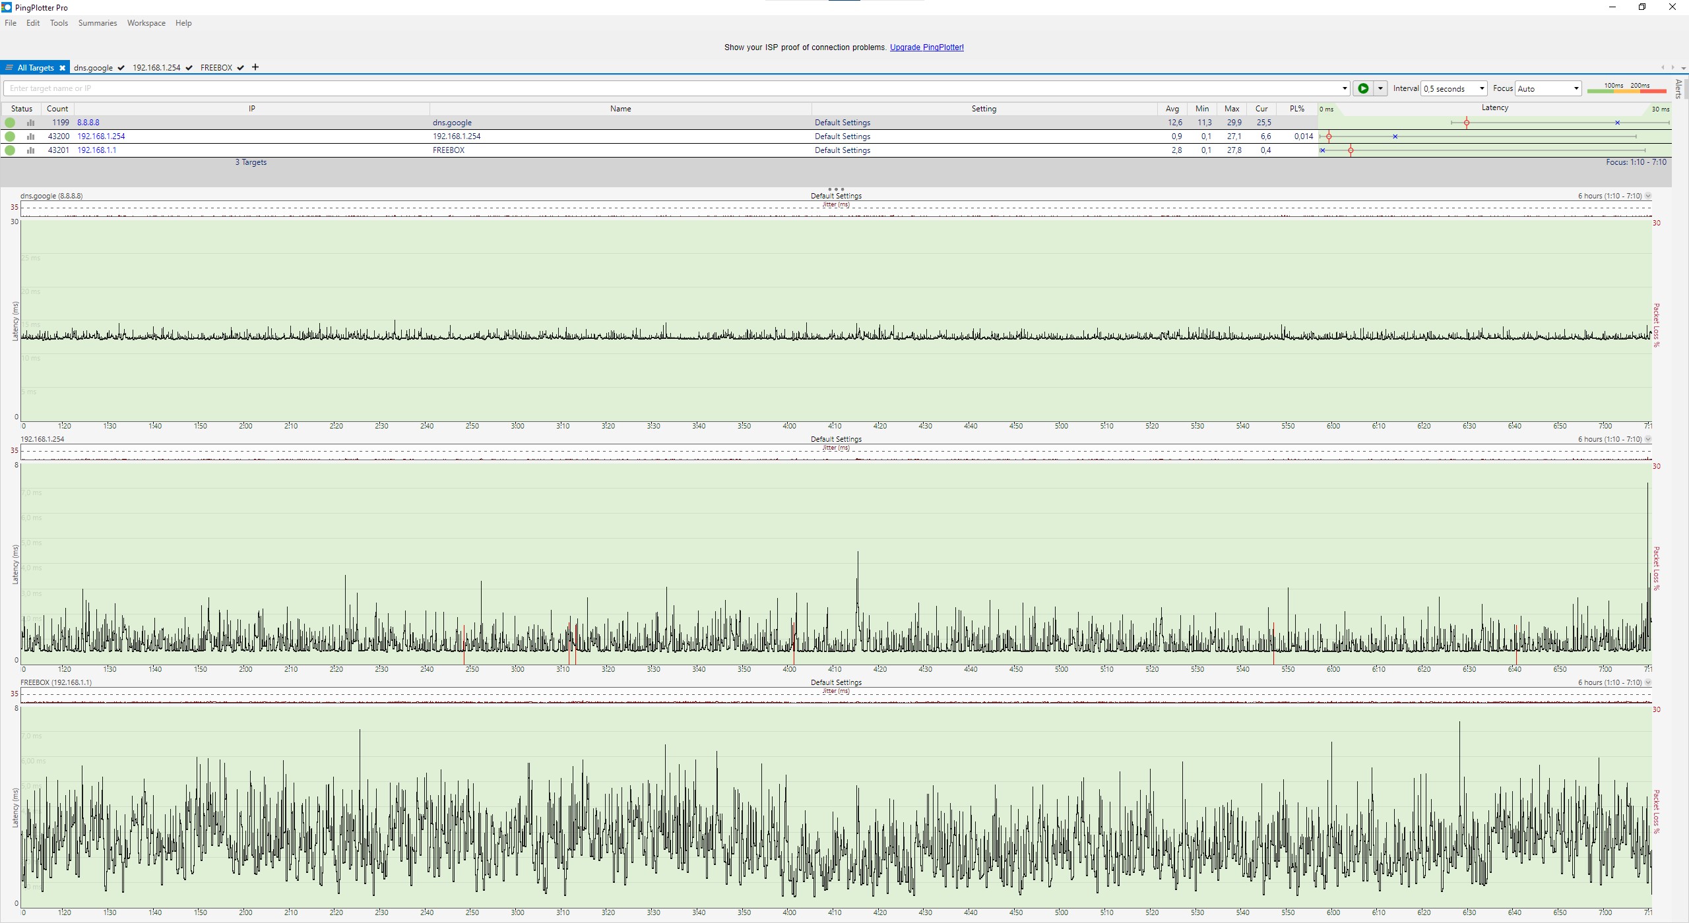Click latency color scale threshold bar

pyautogui.click(x=1626, y=91)
